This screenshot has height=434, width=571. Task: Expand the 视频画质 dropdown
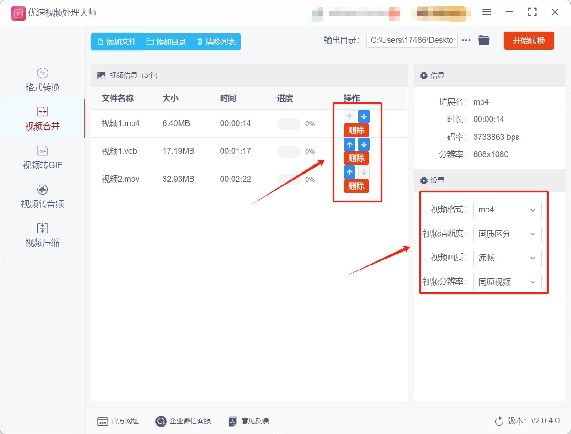pos(507,258)
